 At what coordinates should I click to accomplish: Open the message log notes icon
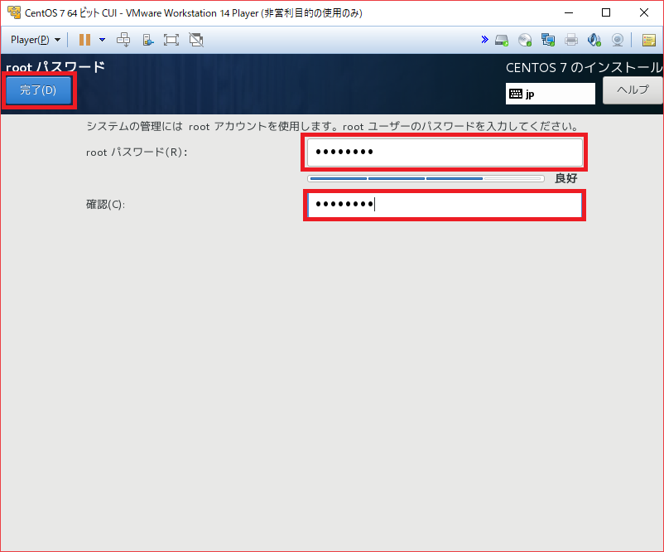[x=648, y=40]
